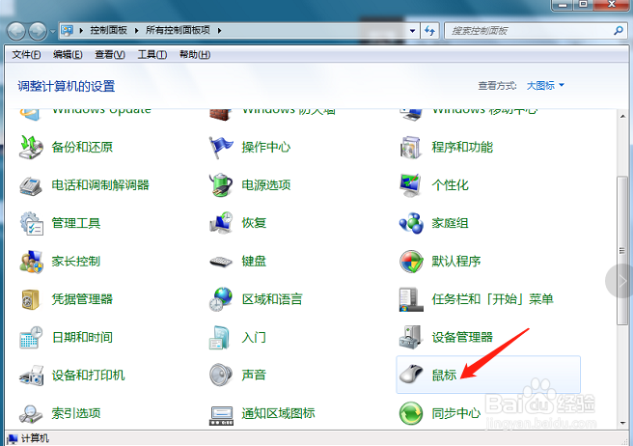This screenshot has height=446, width=633.
Task: Open the 同步中心 link text
Action: (456, 413)
